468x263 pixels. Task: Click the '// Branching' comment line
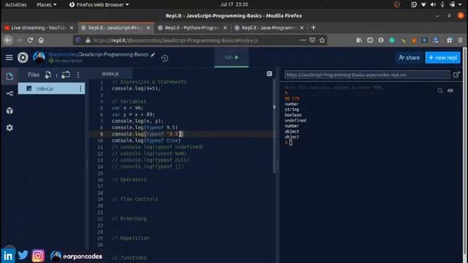129,218
